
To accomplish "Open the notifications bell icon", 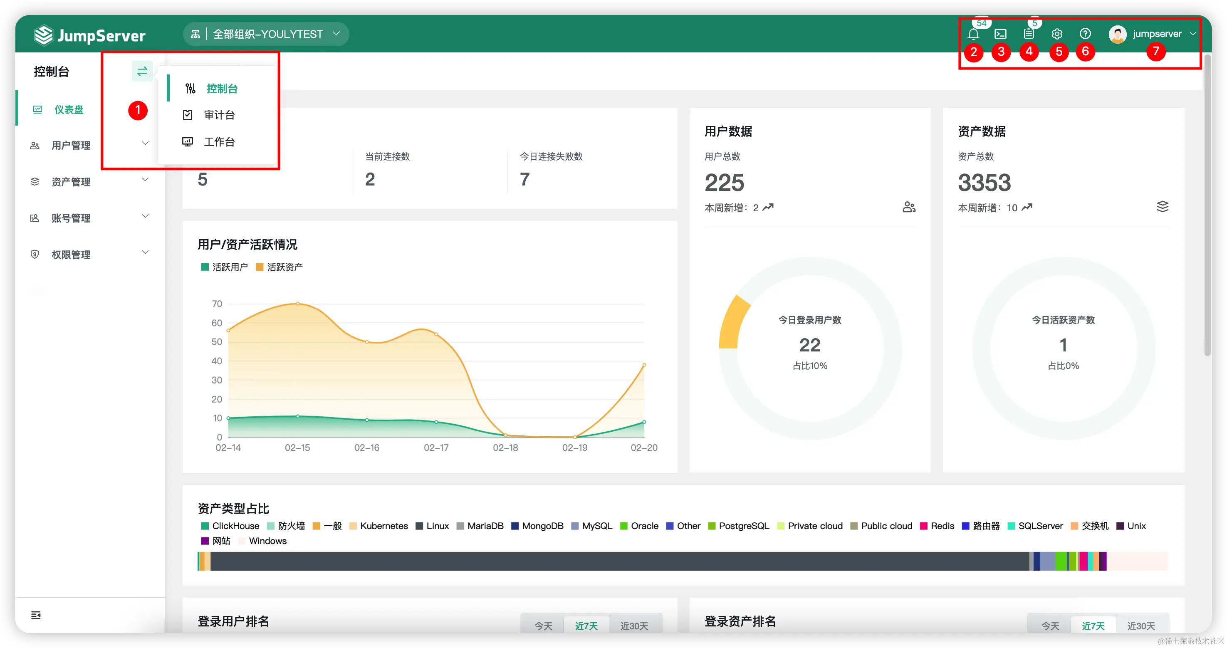I will (x=973, y=34).
